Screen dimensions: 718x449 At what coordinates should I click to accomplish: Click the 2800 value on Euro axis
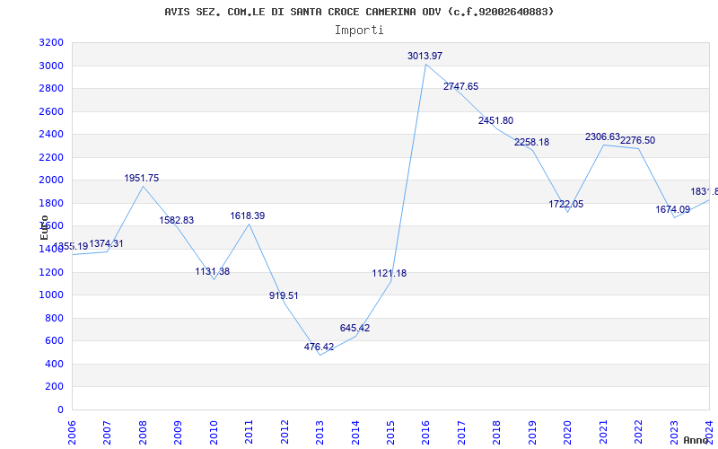(51, 89)
